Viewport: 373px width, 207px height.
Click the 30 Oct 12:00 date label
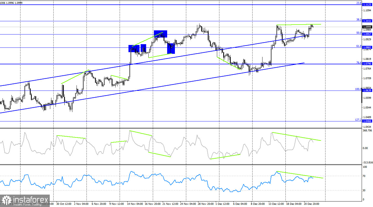click(64, 204)
